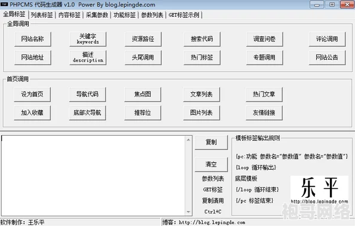Generate the 热门标签 code
Screen dimensions: 355x226
[202, 57]
